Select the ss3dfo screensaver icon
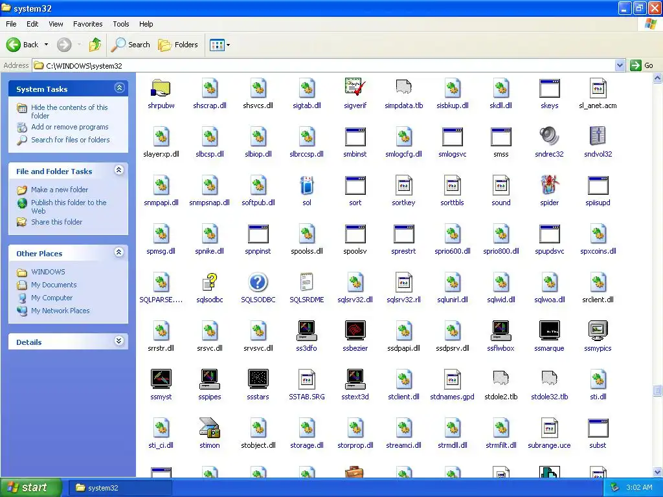 click(x=306, y=331)
